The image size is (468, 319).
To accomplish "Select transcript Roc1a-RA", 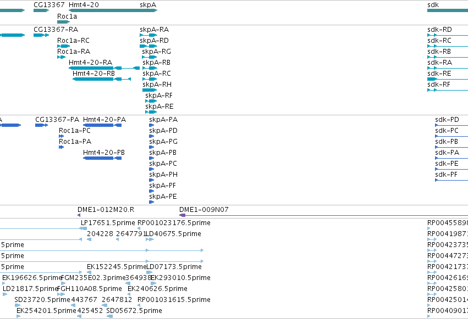I will click(x=74, y=52).
